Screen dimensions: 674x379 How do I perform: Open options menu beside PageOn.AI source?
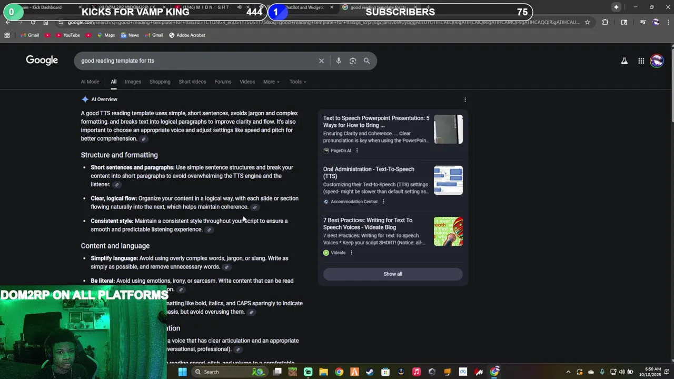coord(357,151)
